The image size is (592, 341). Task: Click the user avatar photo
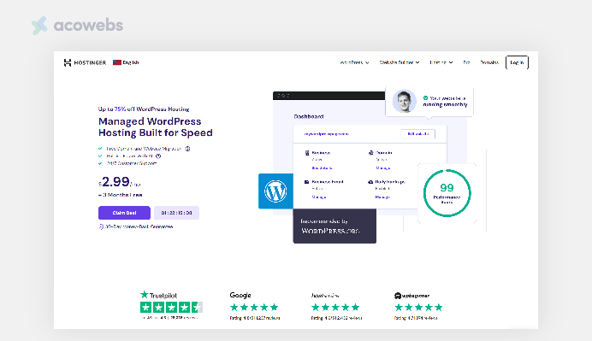405,101
